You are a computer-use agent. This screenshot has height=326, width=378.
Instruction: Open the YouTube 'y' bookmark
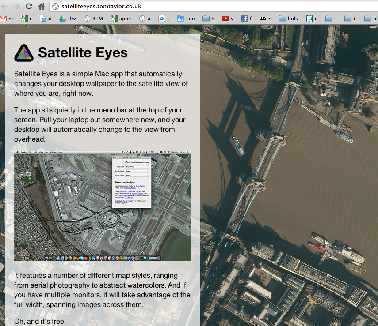pos(228,19)
